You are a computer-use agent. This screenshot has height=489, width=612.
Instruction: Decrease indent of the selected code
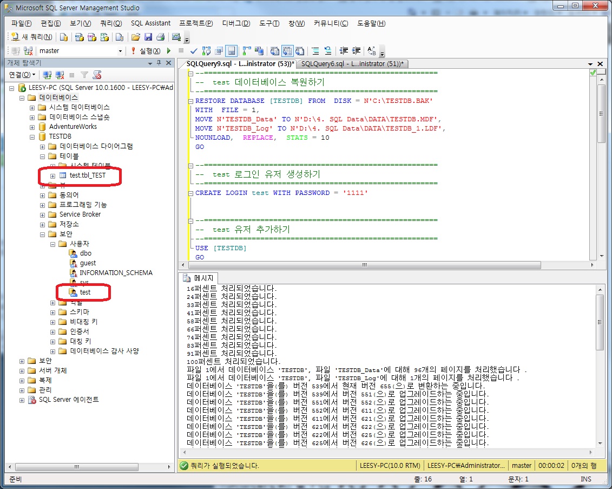coord(344,51)
